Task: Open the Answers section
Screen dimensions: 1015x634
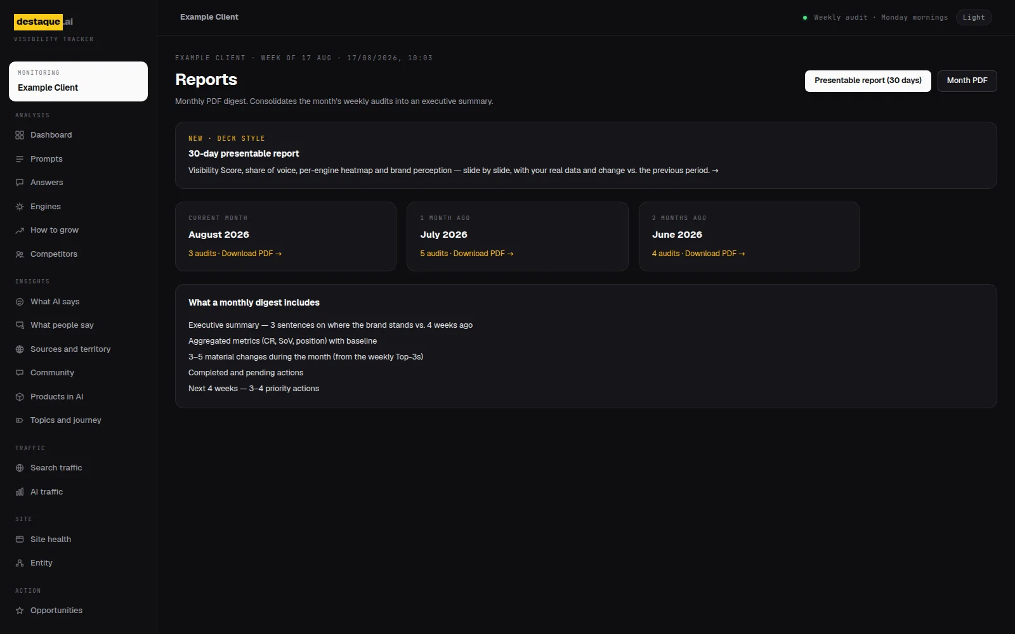Action: pos(78,183)
